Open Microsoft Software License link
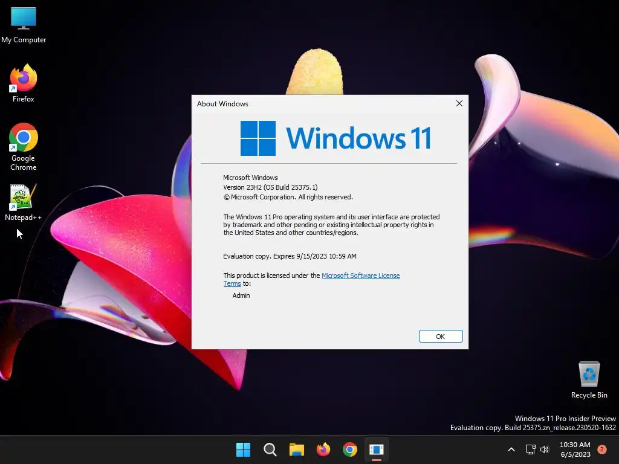The width and height of the screenshot is (619, 464). pos(361,275)
